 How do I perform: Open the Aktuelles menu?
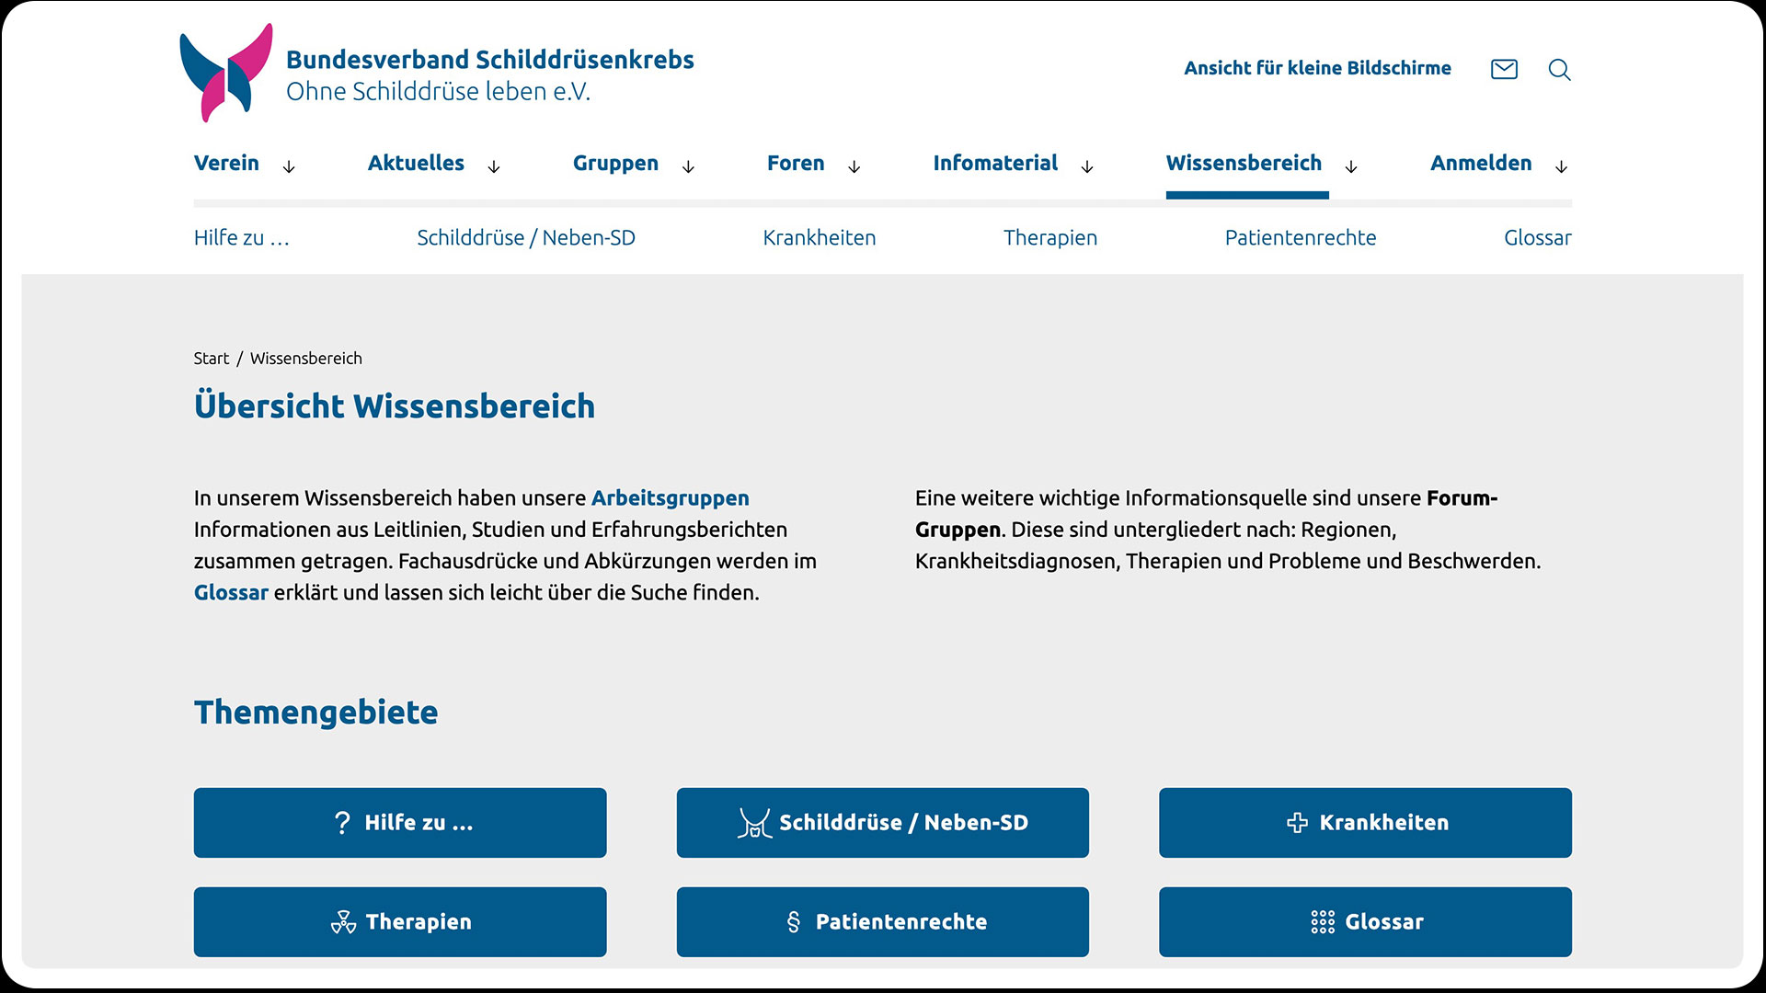point(416,163)
